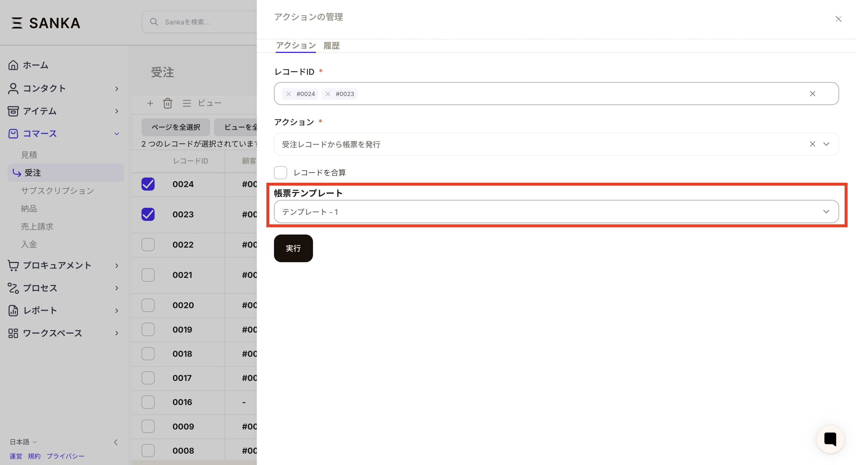The width and height of the screenshot is (856, 465).
Task: Clear all record IDs with the X
Action: [812, 94]
